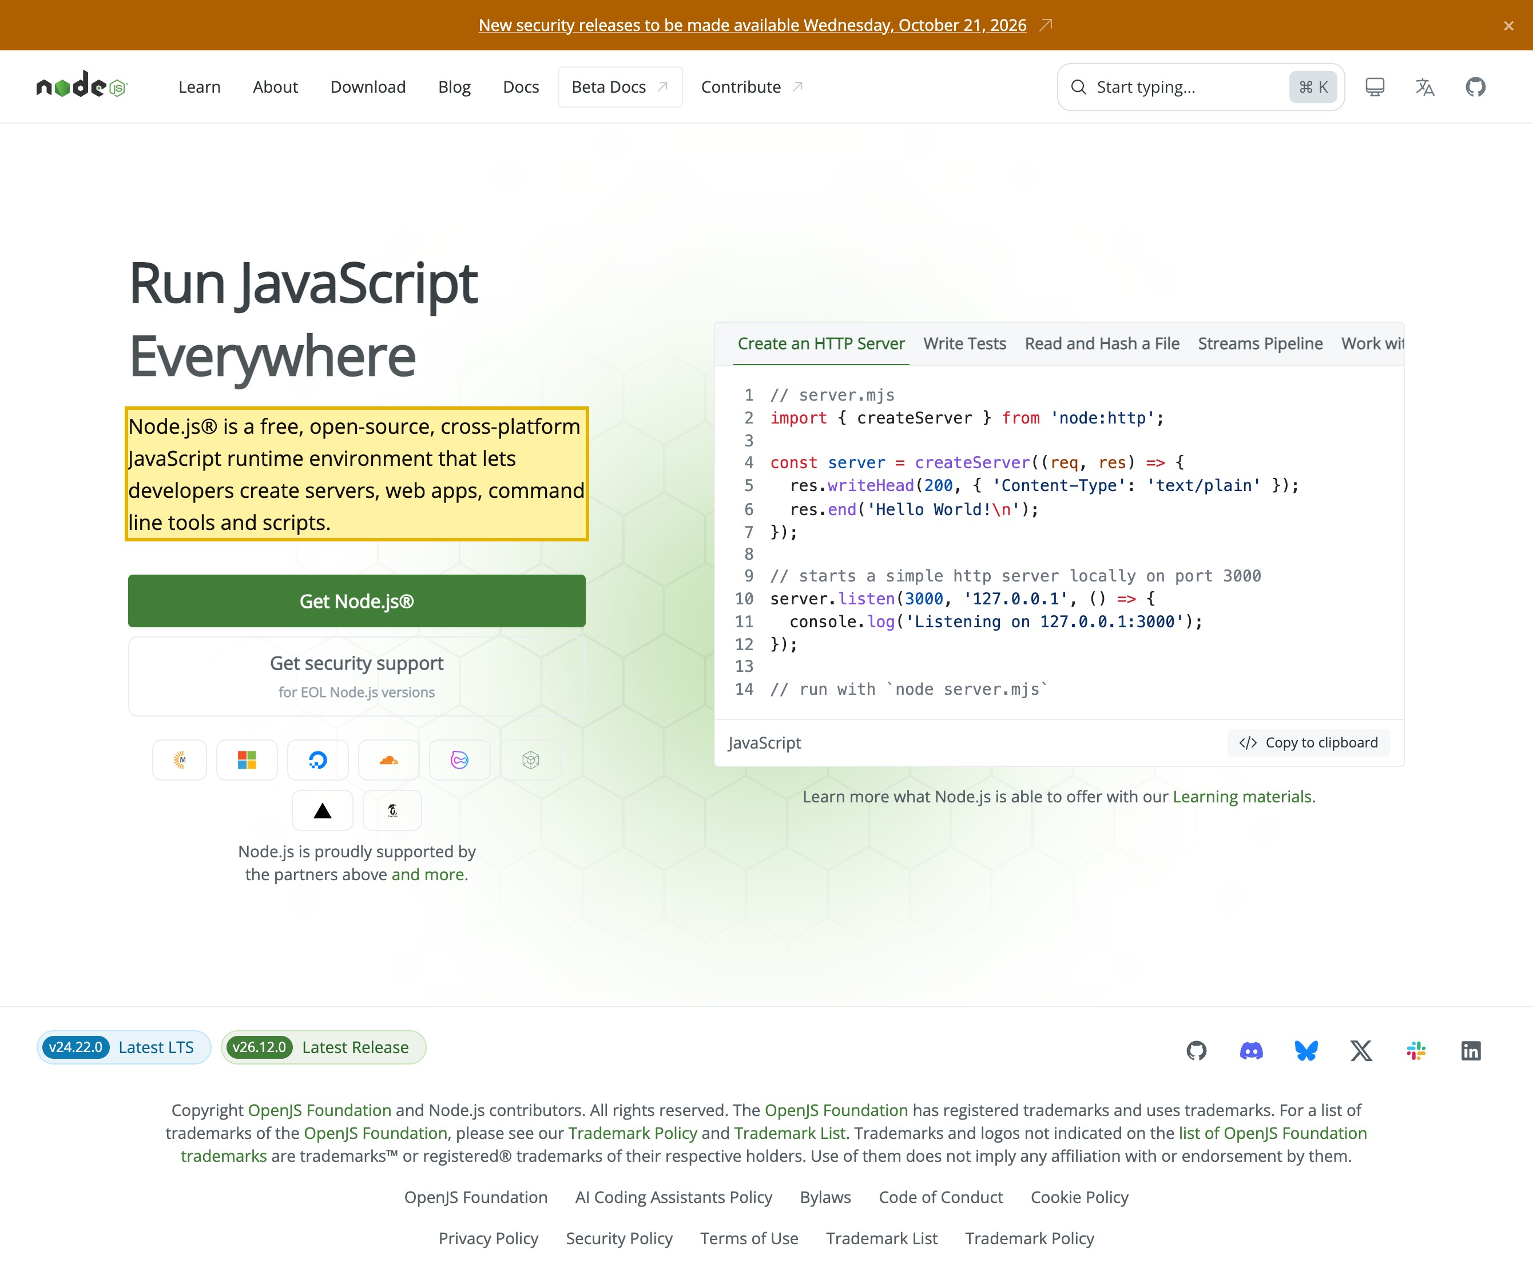The width and height of the screenshot is (1533, 1282).
Task: Open the footer Slack icon
Action: [x=1416, y=1050]
